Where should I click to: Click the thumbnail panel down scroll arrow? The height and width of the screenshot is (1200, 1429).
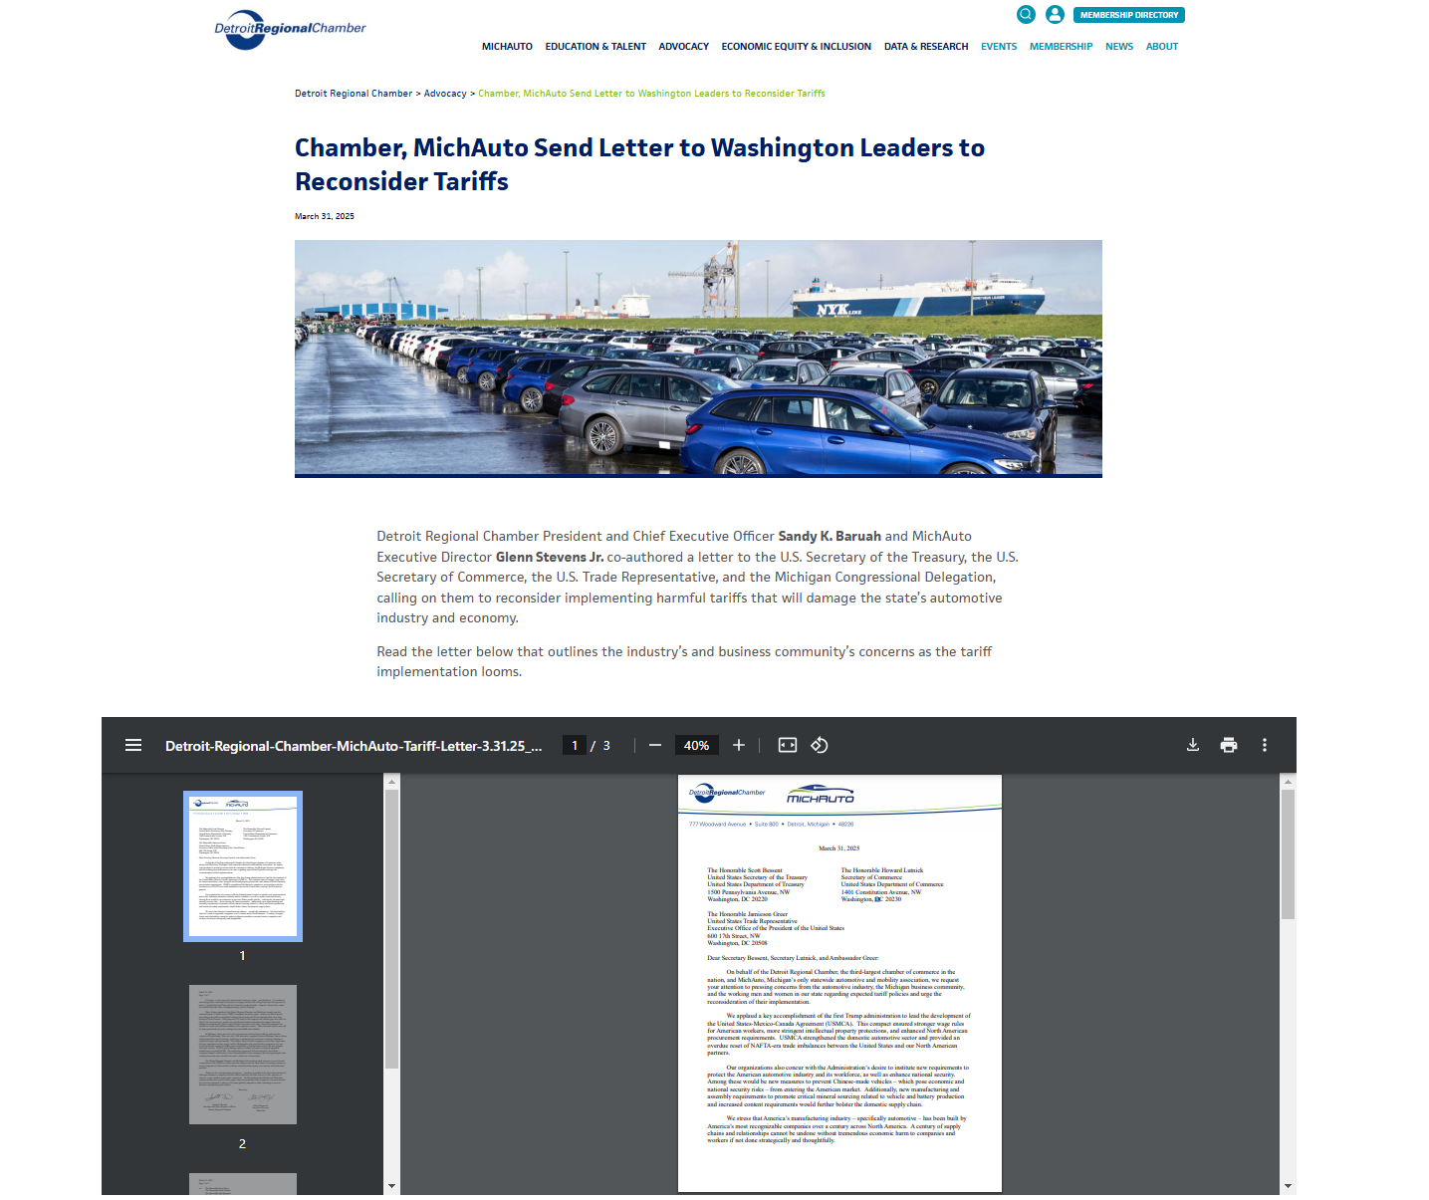tap(391, 1186)
